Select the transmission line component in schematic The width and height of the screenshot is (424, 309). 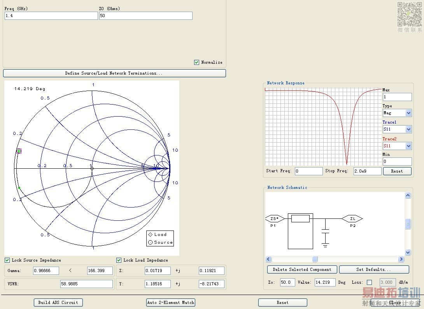coord(300,219)
